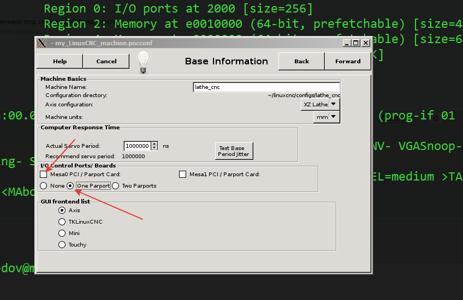Open the Machine units mm dropdown
Image resolution: width=463 pixels, height=300 pixels.
(x=327, y=117)
